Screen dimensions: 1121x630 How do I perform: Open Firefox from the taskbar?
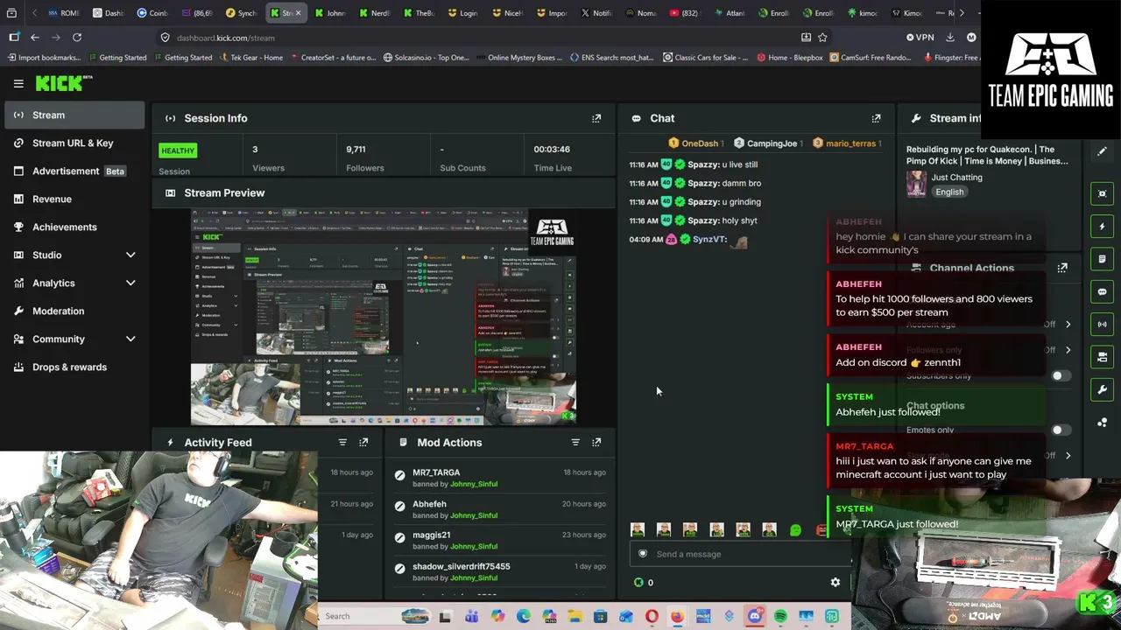pyautogui.click(x=677, y=616)
